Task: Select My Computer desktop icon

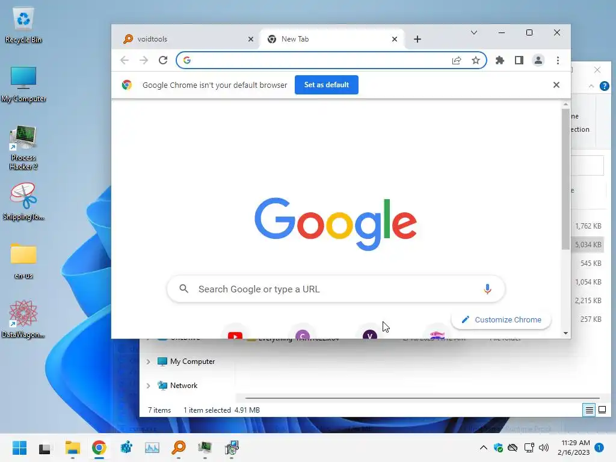Action: [23, 84]
